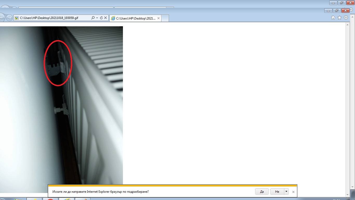355x200 pixels.
Task: Open Favorites with the star icon
Action: click(x=339, y=18)
